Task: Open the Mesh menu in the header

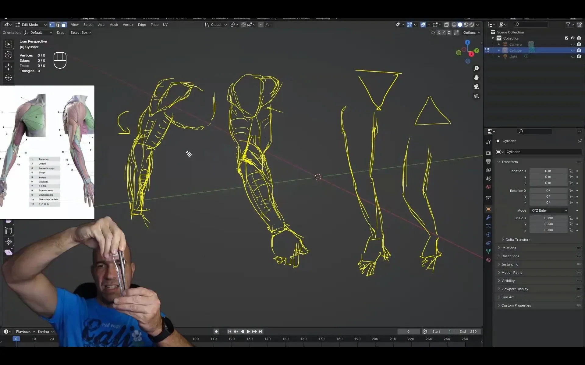Action: tap(113, 25)
